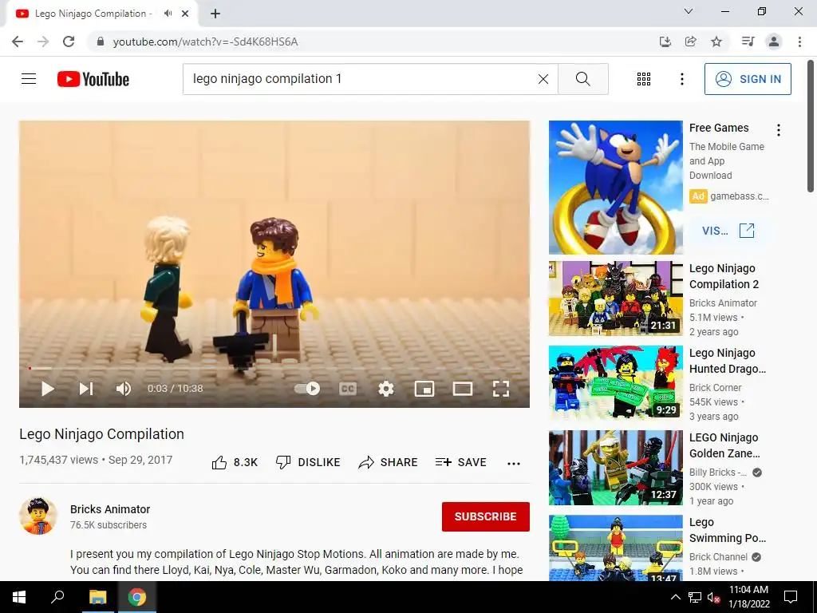Toggle the autoplay switch

coord(307,389)
